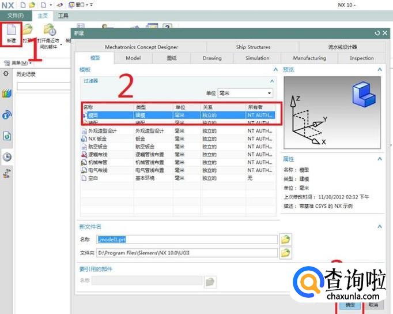This screenshot has height=314, width=393.
Task: Open resource bar settings gear icon
Action: click(x=6, y=73)
